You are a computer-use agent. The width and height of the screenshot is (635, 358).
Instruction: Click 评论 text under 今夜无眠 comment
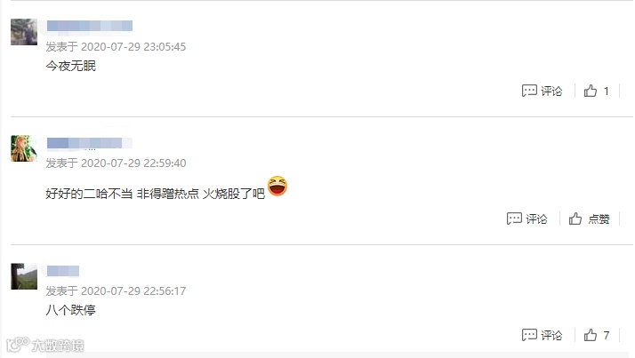[x=551, y=91]
